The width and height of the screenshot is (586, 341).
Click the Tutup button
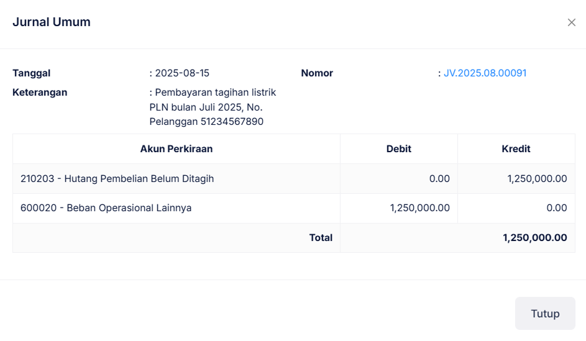point(545,314)
